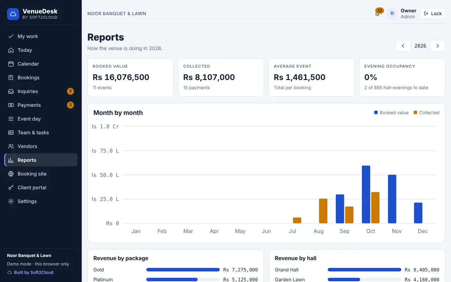Open the Built by Soft2Cloud link
This screenshot has height=282, width=451.
(30, 272)
